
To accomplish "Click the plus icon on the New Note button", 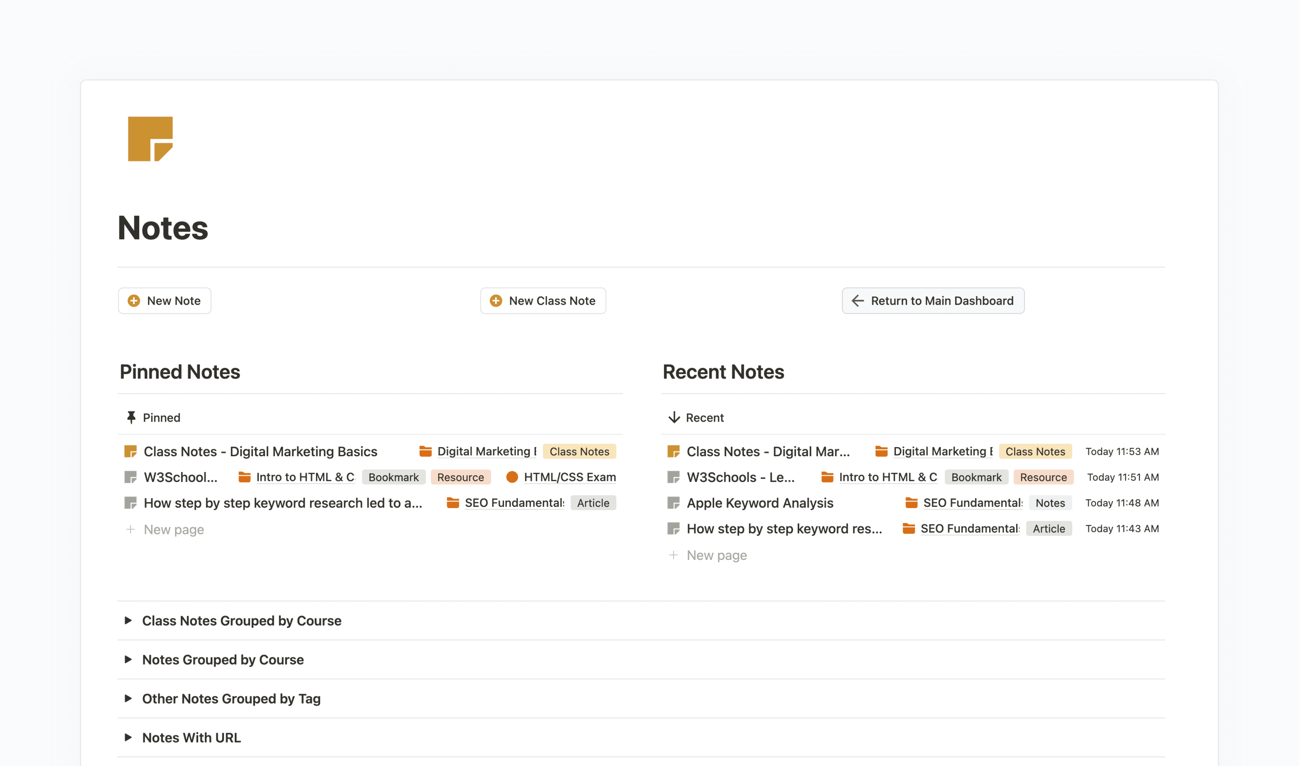I will coord(133,301).
